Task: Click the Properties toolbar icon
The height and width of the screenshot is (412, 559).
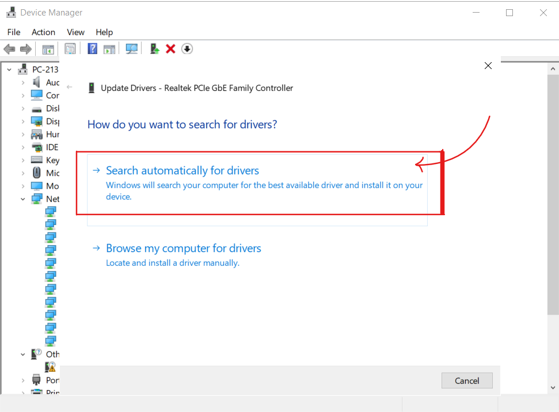Action: coord(70,49)
